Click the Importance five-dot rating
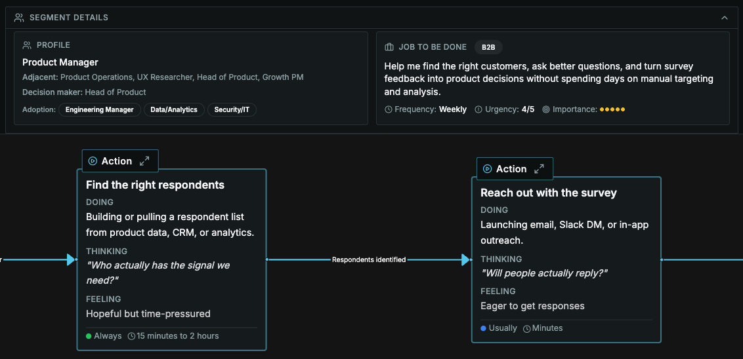 (x=612, y=110)
